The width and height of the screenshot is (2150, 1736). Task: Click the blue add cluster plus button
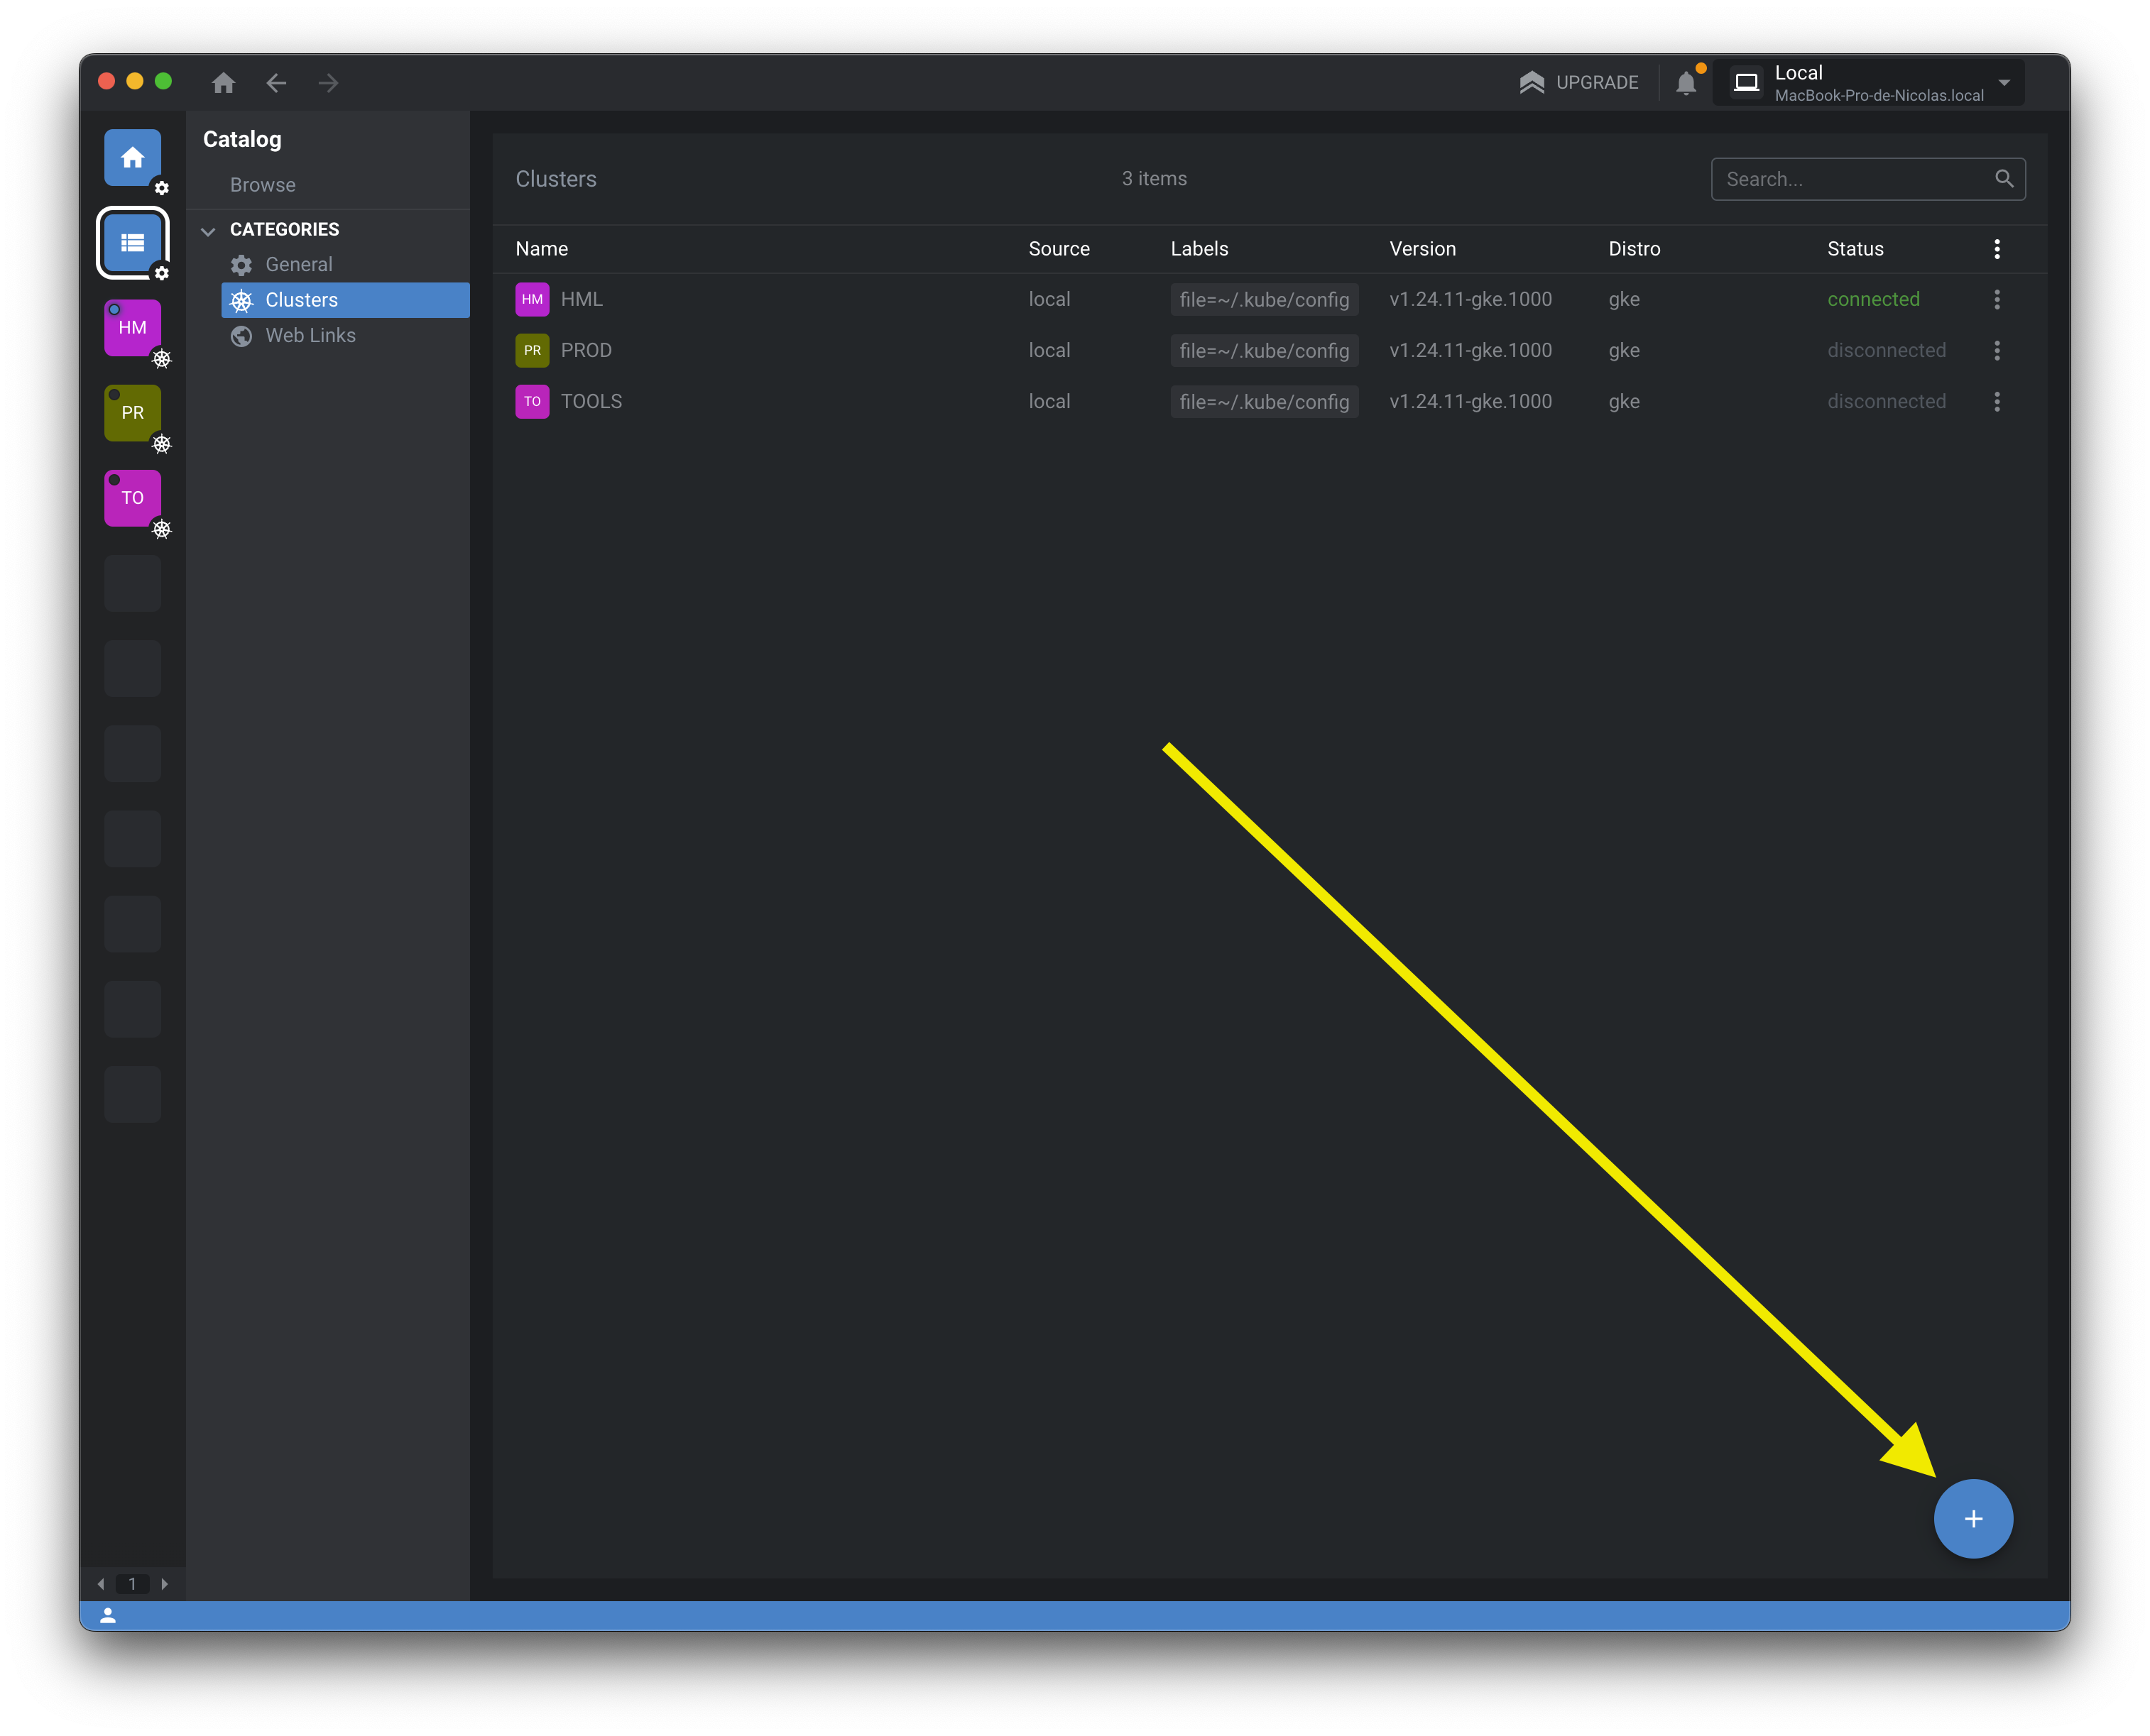(1972, 1518)
